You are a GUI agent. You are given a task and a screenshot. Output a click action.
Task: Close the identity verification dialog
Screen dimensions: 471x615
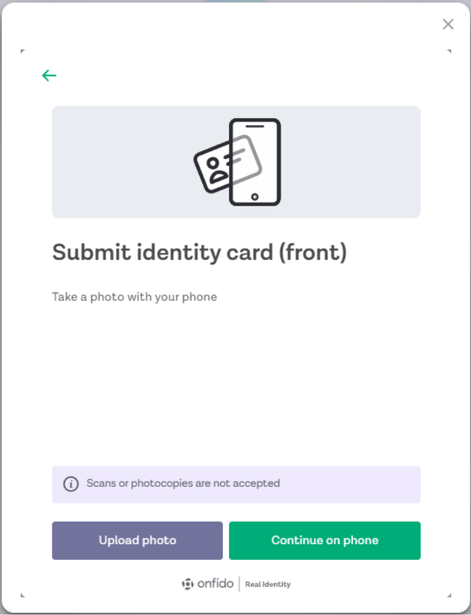pyautogui.click(x=448, y=24)
